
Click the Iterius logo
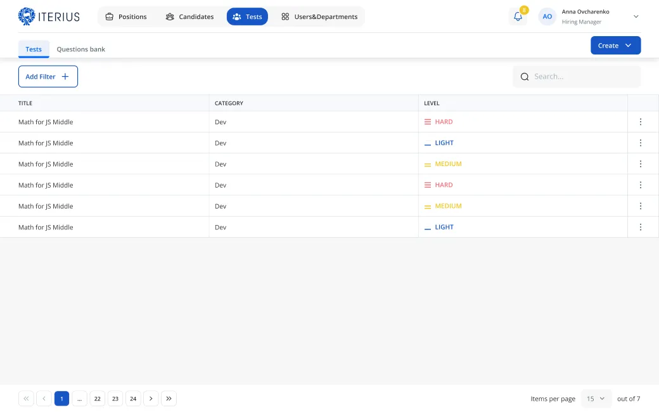pyautogui.click(x=49, y=16)
